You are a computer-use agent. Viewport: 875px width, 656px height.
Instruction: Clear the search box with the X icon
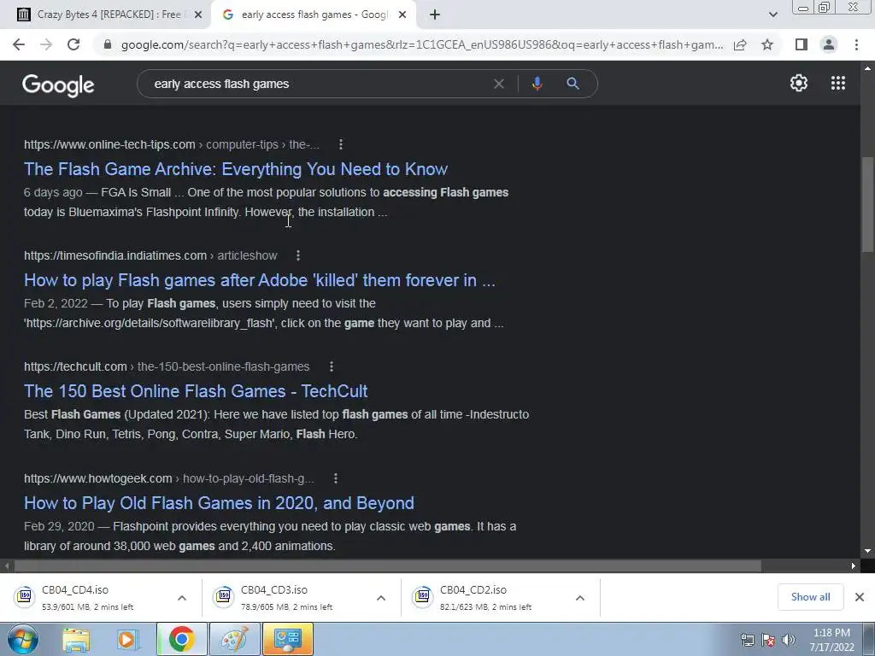(x=499, y=84)
